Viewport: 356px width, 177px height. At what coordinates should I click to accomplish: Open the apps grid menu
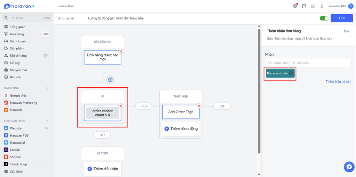click(313, 6)
